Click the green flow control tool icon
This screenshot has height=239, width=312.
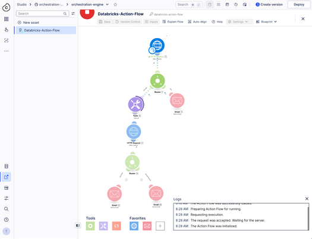90,226
